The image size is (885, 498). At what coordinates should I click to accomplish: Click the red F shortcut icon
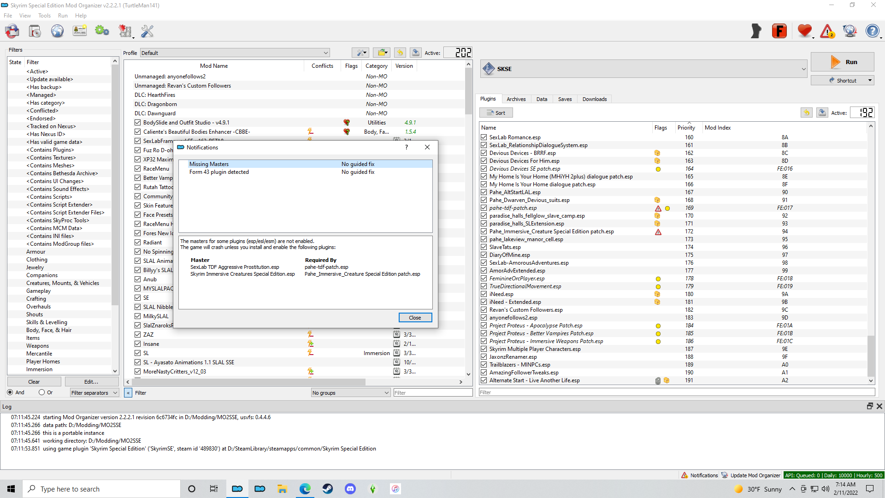tap(779, 31)
